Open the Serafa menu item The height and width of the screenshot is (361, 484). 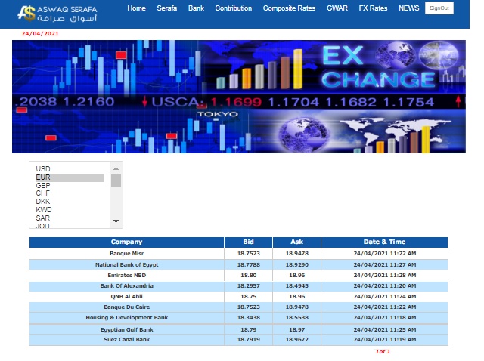(166, 8)
